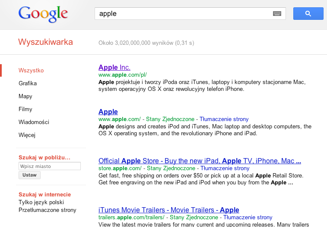Image resolution: width=327 pixels, height=227 pixels.
Task: Click the Google logo
Action: click(43, 14)
